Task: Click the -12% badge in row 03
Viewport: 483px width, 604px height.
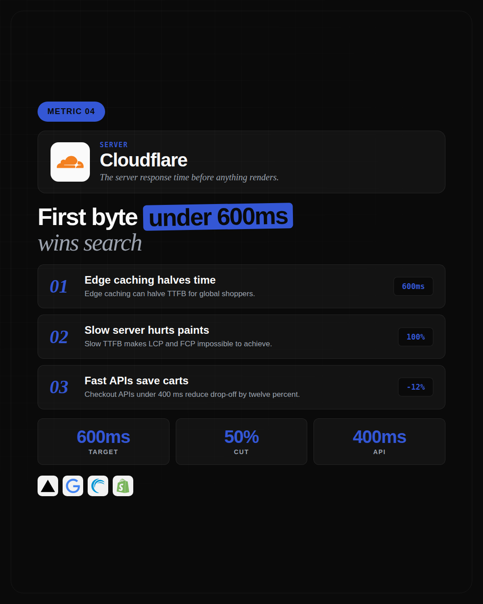Action: tap(415, 387)
